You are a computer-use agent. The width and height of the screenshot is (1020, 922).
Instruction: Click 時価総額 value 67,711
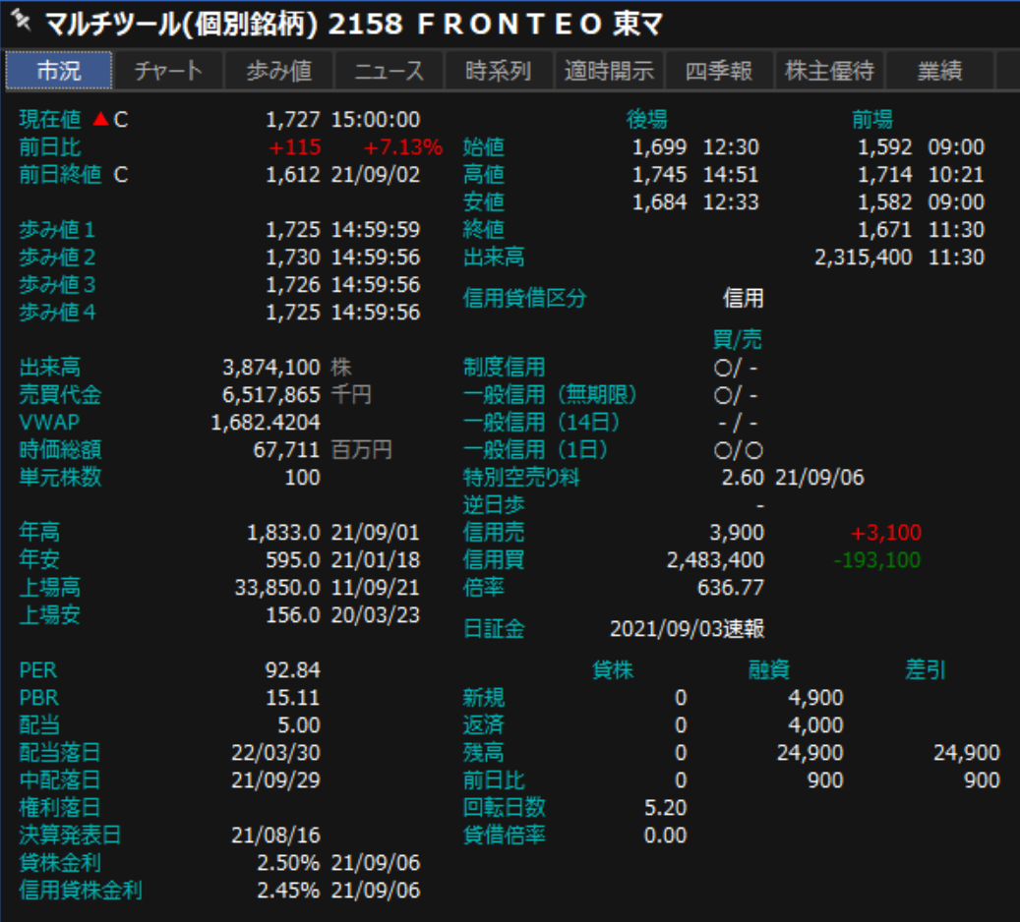coord(286,450)
